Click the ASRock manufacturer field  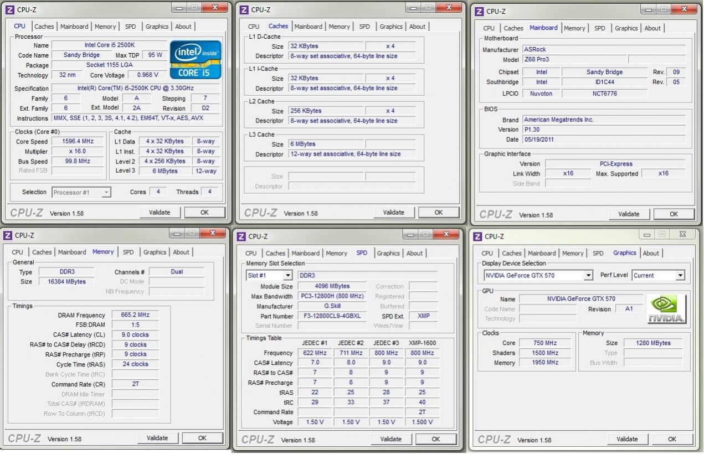point(604,49)
